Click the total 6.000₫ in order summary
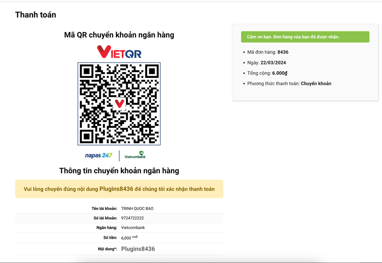The height and width of the screenshot is (263, 382). (x=279, y=73)
